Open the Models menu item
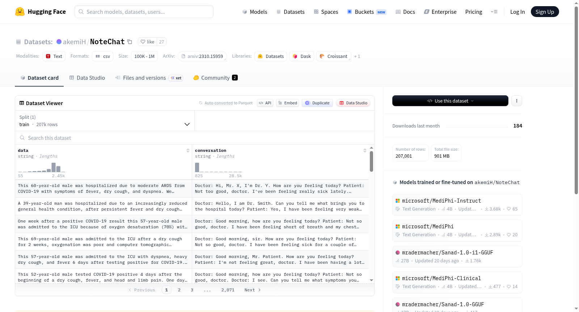 (255, 12)
